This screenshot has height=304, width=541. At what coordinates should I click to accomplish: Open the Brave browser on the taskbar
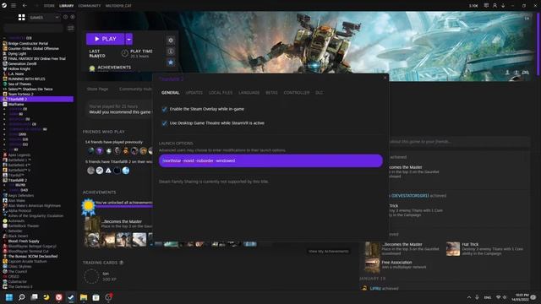click(58, 297)
